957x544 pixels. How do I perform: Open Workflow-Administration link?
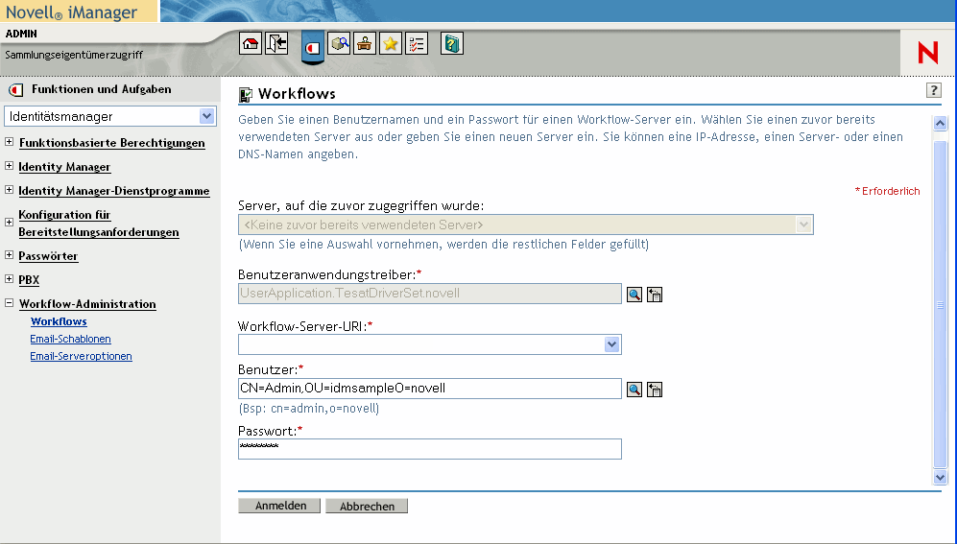coord(87,304)
